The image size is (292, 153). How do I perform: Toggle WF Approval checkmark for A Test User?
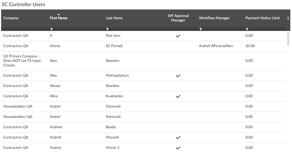pos(178,36)
